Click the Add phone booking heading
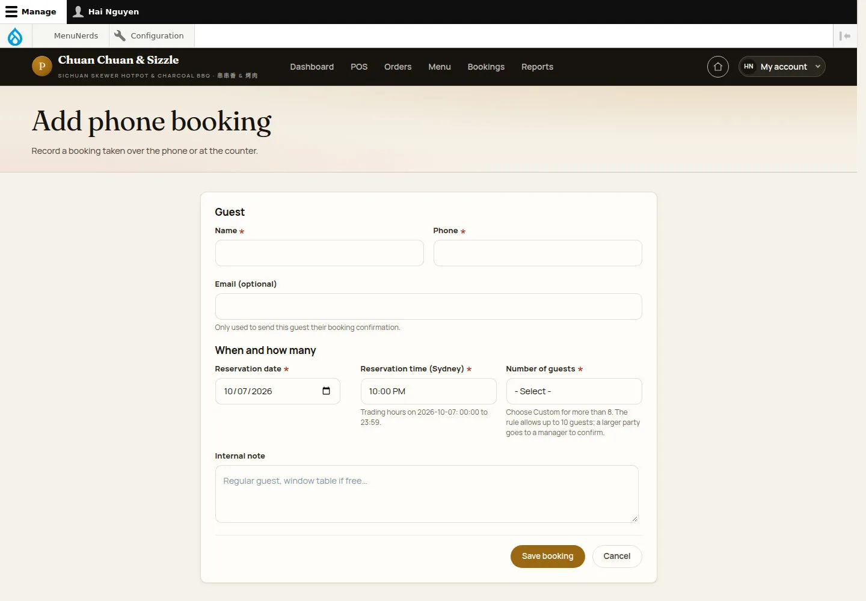The width and height of the screenshot is (866, 601). coord(152,121)
